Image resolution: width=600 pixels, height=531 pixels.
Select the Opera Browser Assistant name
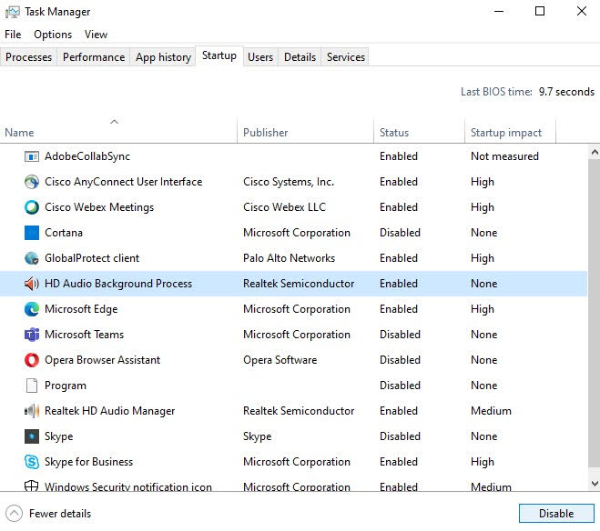pos(102,360)
